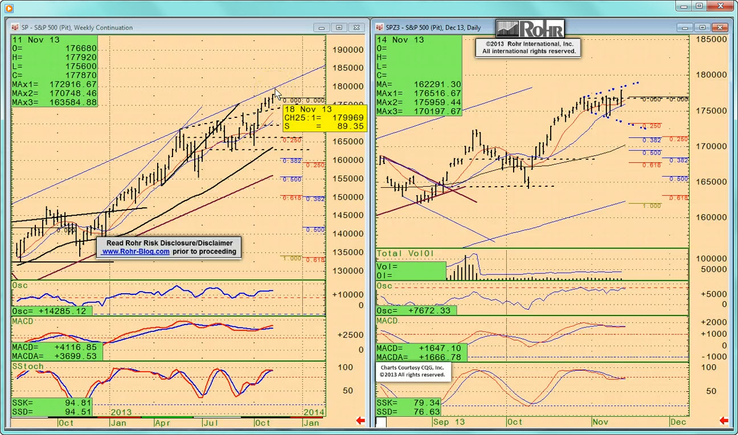Click the SPZ3 Daily chart window icon
Screen dimensions: 738x435
[379, 27]
